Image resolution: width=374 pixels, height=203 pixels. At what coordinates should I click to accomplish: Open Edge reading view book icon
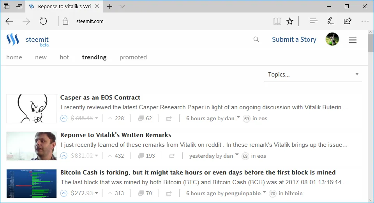coord(277,21)
